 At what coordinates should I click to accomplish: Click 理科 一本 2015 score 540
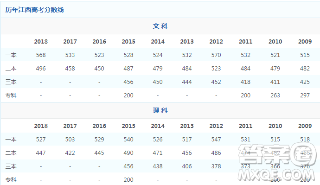[128, 139]
